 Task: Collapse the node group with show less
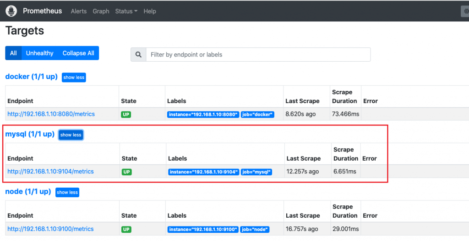pyautogui.click(x=67, y=192)
